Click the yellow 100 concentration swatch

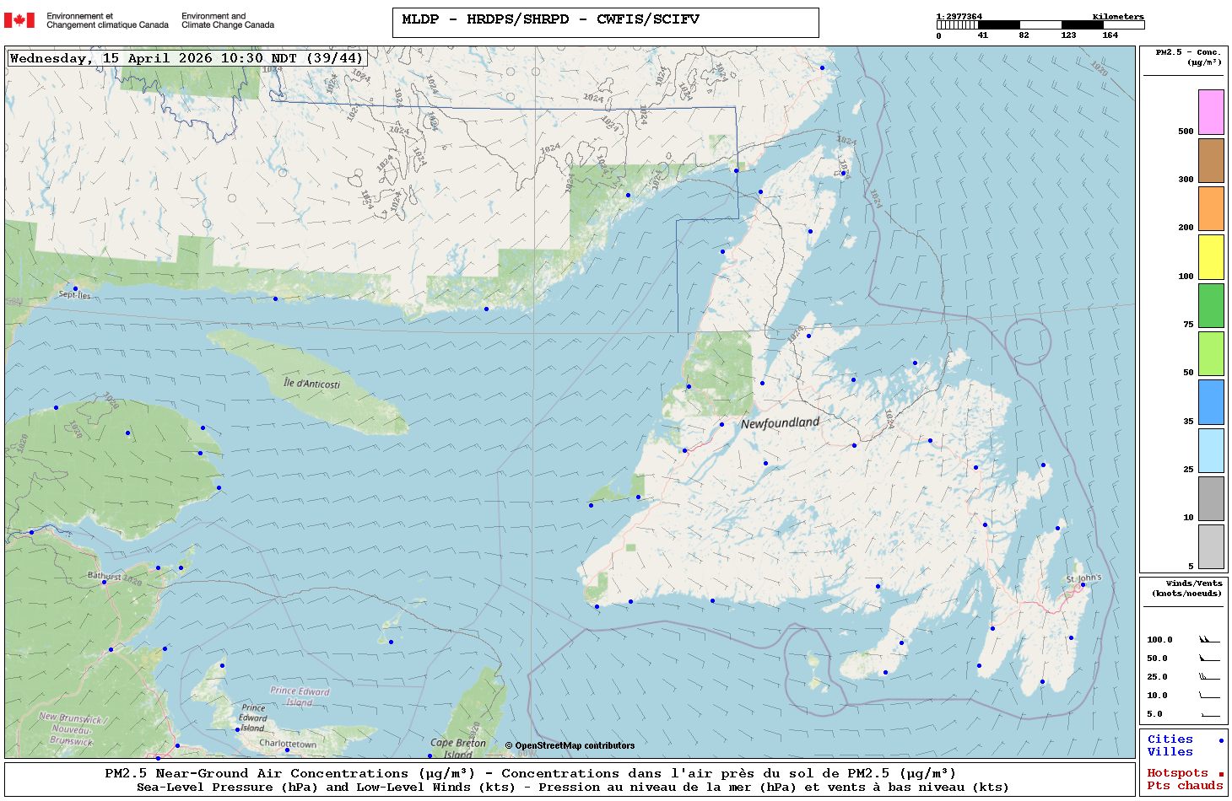click(x=1211, y=257)
